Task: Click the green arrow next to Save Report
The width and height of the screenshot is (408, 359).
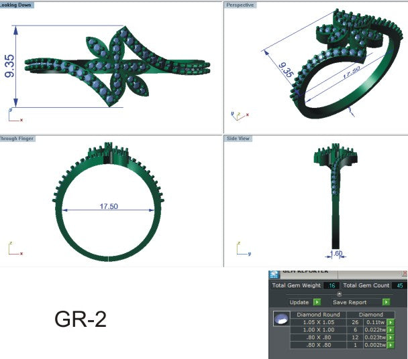Action: pyautogui.click(x=386, y=302)
